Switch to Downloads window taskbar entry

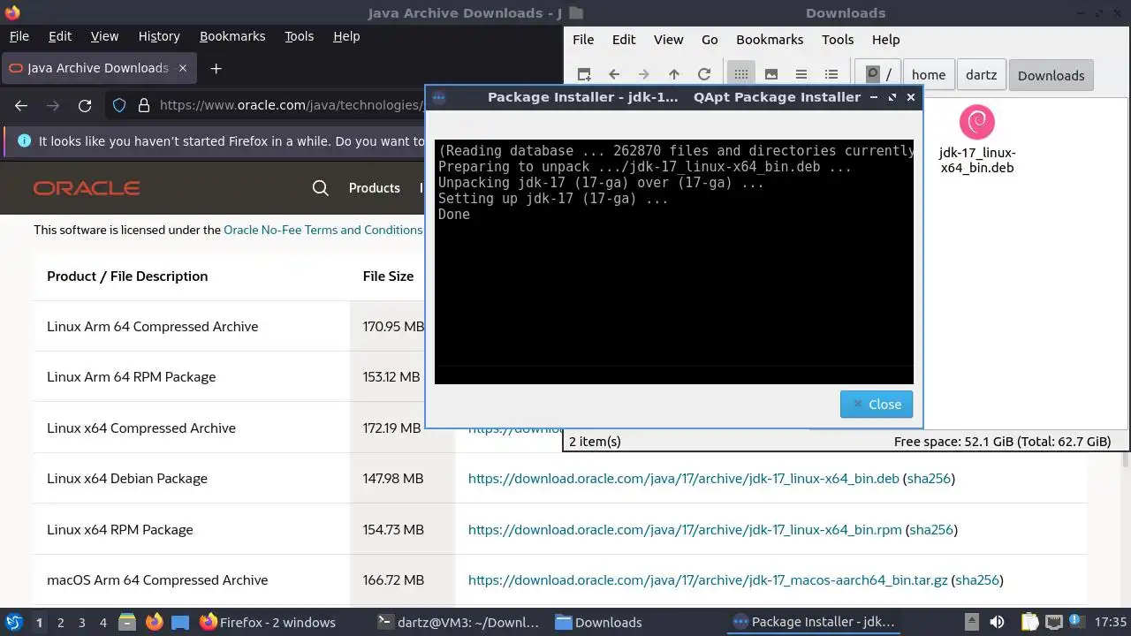(598, 623)
